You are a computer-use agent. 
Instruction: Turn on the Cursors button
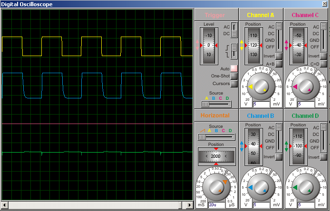(x=234, y=84)
